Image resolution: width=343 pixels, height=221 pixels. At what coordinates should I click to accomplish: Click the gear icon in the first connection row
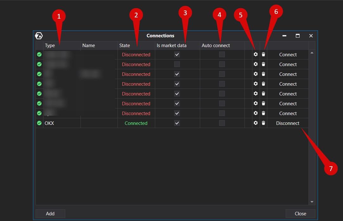pyautogui.click(x=256, y=54)
